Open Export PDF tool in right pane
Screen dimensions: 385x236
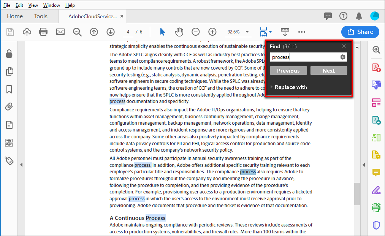click(376, 85)
